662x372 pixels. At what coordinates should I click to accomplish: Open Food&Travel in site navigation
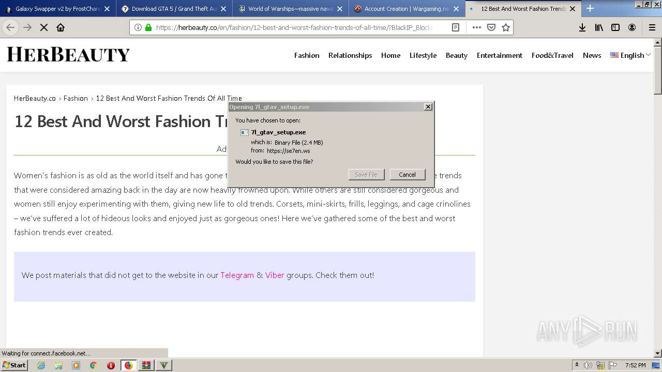pyautogui.click(x=552, y=55)
